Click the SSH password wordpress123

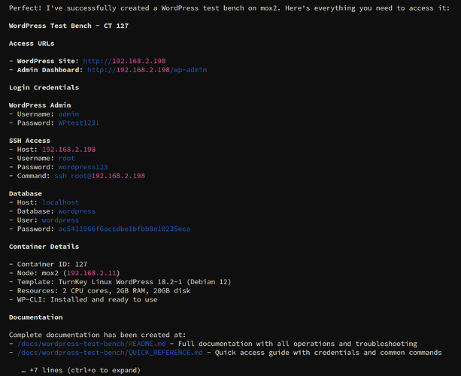tap(83, 167)
